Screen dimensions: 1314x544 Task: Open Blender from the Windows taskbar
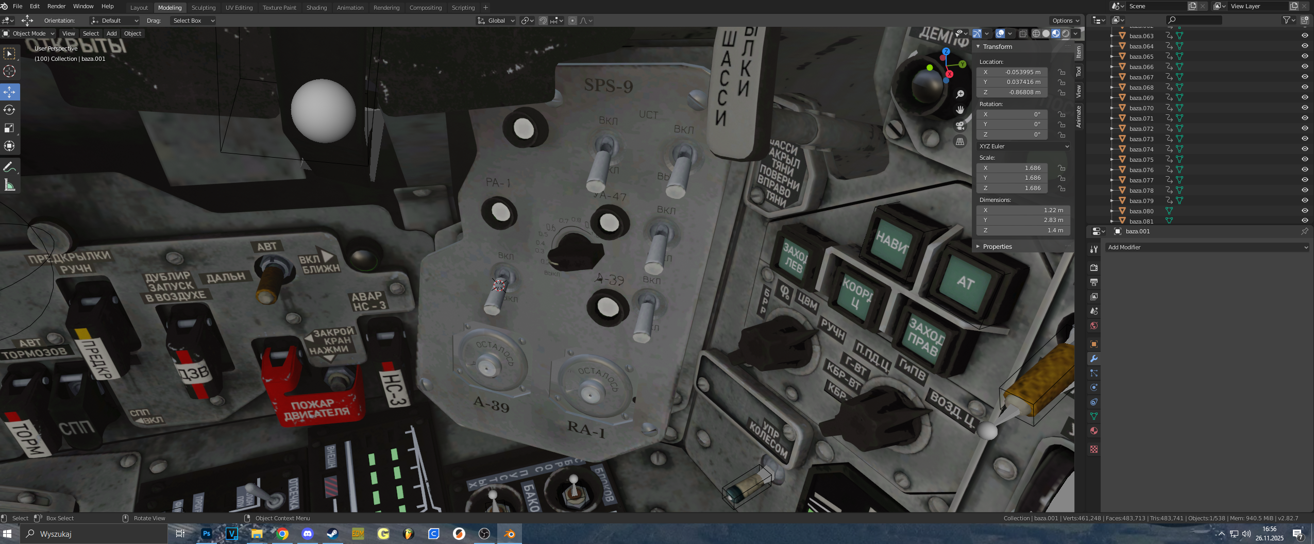coord(509,534)
